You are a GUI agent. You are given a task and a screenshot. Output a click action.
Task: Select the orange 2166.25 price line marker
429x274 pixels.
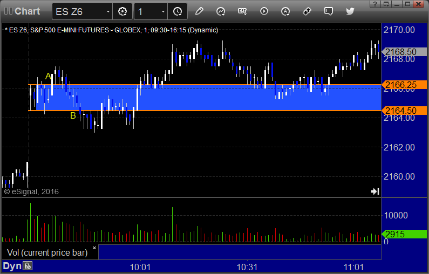(404, 85)
